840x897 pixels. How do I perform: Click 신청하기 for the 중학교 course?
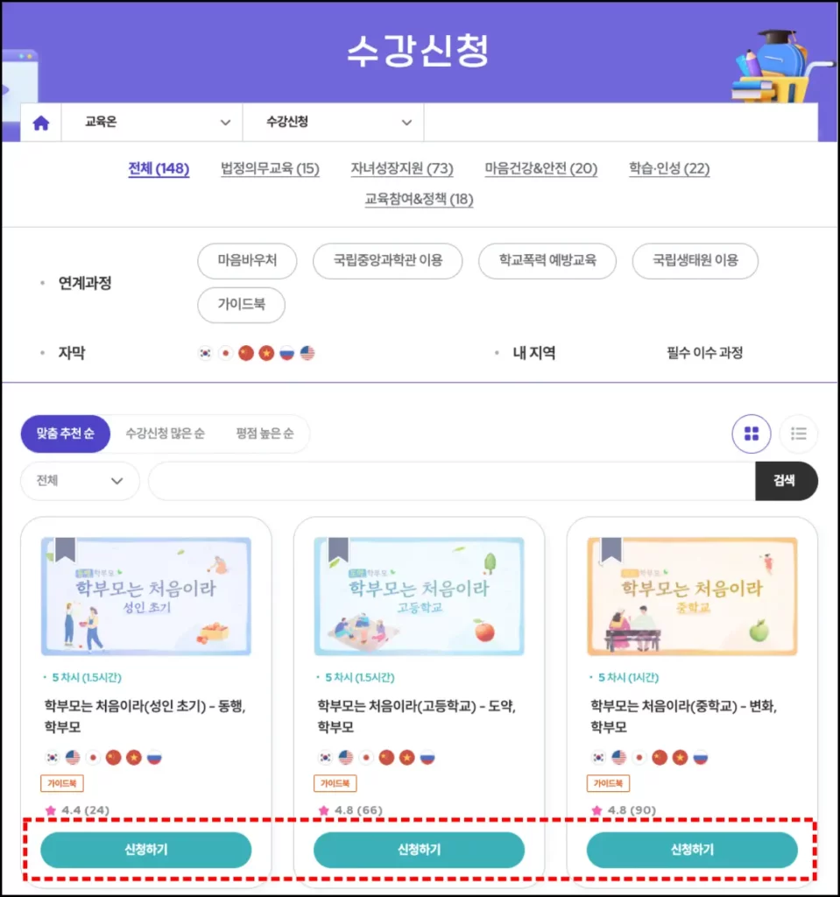(x=692, y=850)
